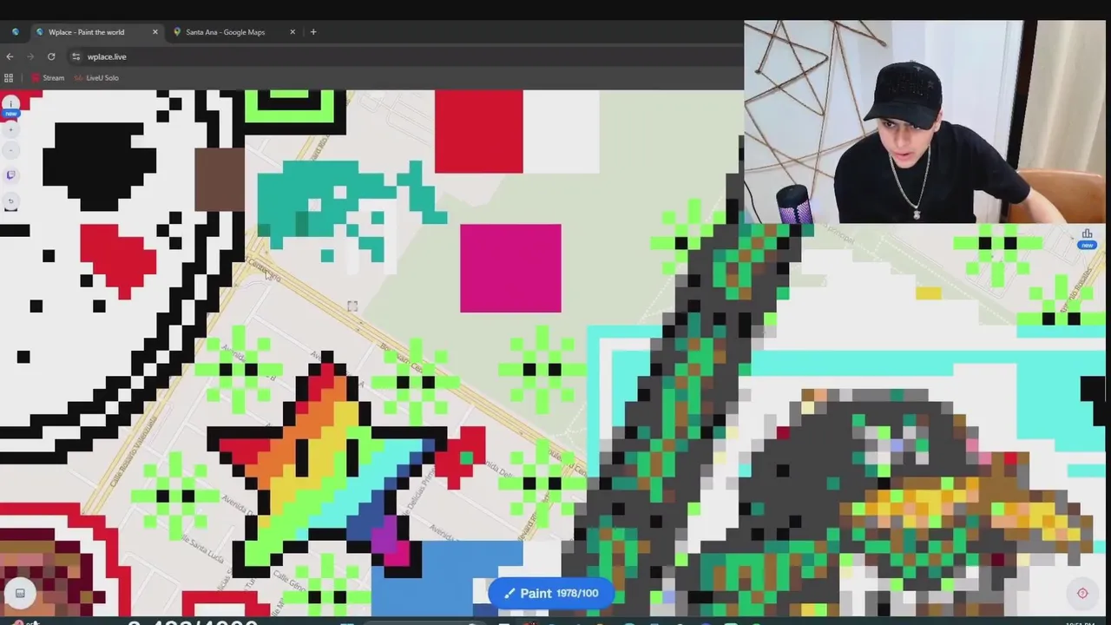1111x625 pixels.
Task: Open the apps grid in bookmarks bar
Action: (9, 78)
